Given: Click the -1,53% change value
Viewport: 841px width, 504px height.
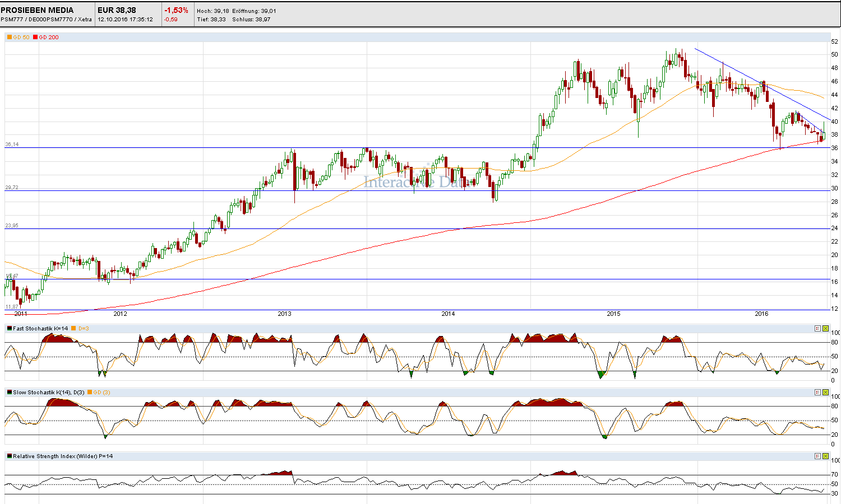Looking at the screenshot, I should tap(176, 10).
